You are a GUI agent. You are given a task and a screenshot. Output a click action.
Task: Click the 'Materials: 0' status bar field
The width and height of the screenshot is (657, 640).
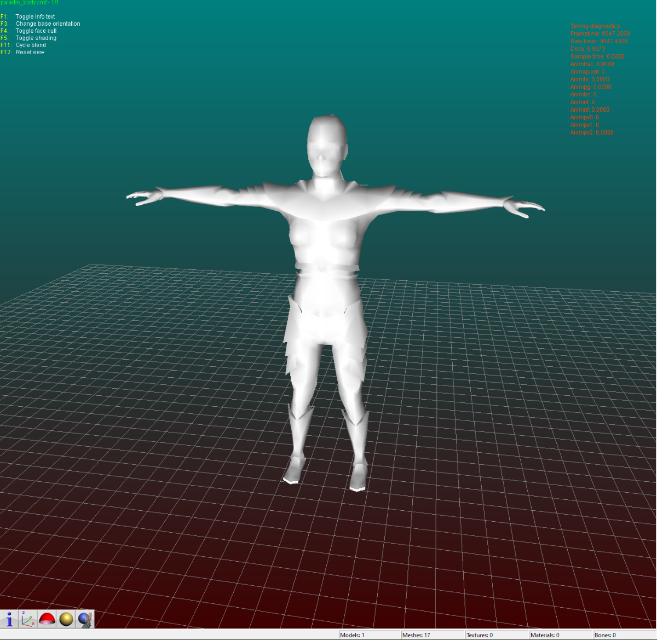pyautogui.click(x=545, y=635)
